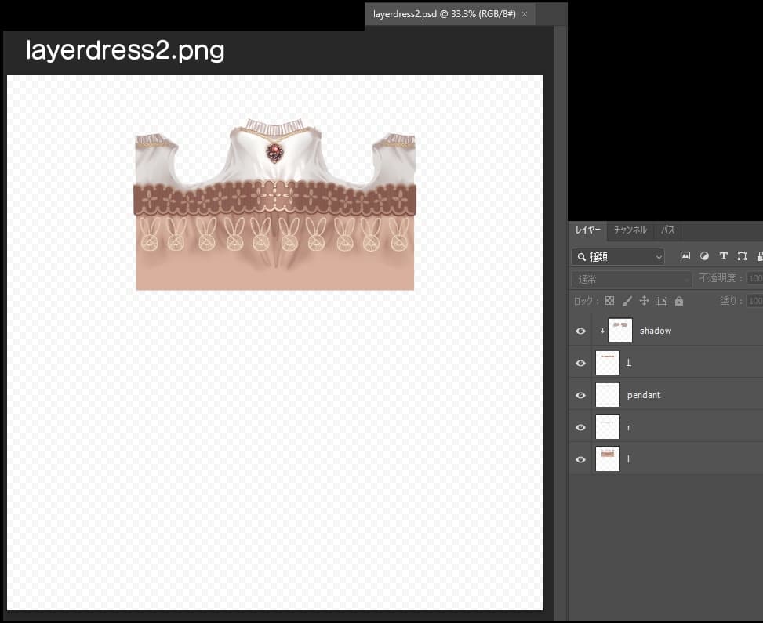Toggle visibility of the pendant layer
This screenshot has height=623, width=763.
[580, 395]
